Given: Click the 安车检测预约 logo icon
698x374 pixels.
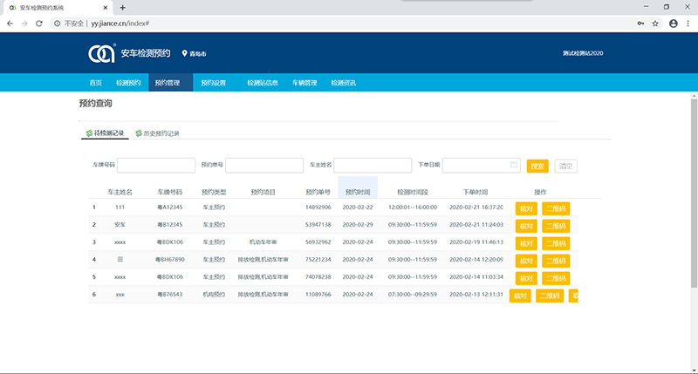Looking at the screenshot, I should click(x=101, y=54).
